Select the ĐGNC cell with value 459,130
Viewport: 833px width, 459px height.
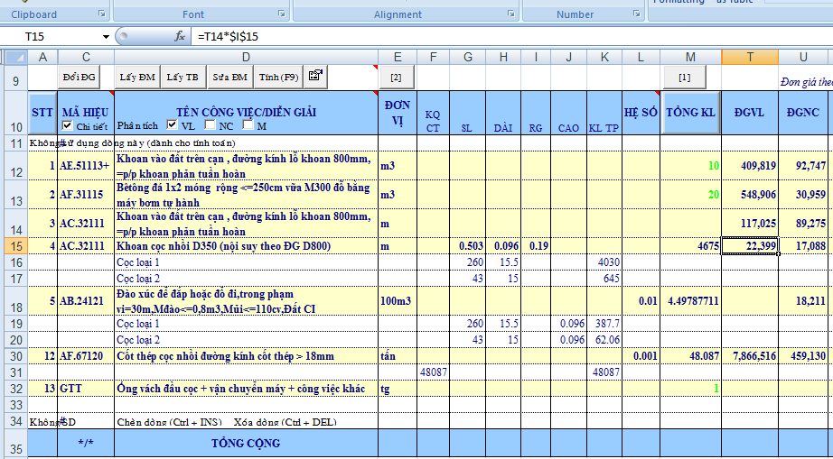click(x=803, y=356)
